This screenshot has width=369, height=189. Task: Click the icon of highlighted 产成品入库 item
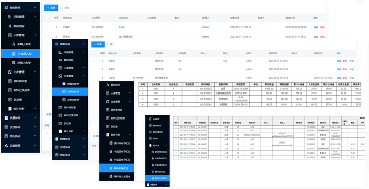pyautogui.click(x=14, y=54)
